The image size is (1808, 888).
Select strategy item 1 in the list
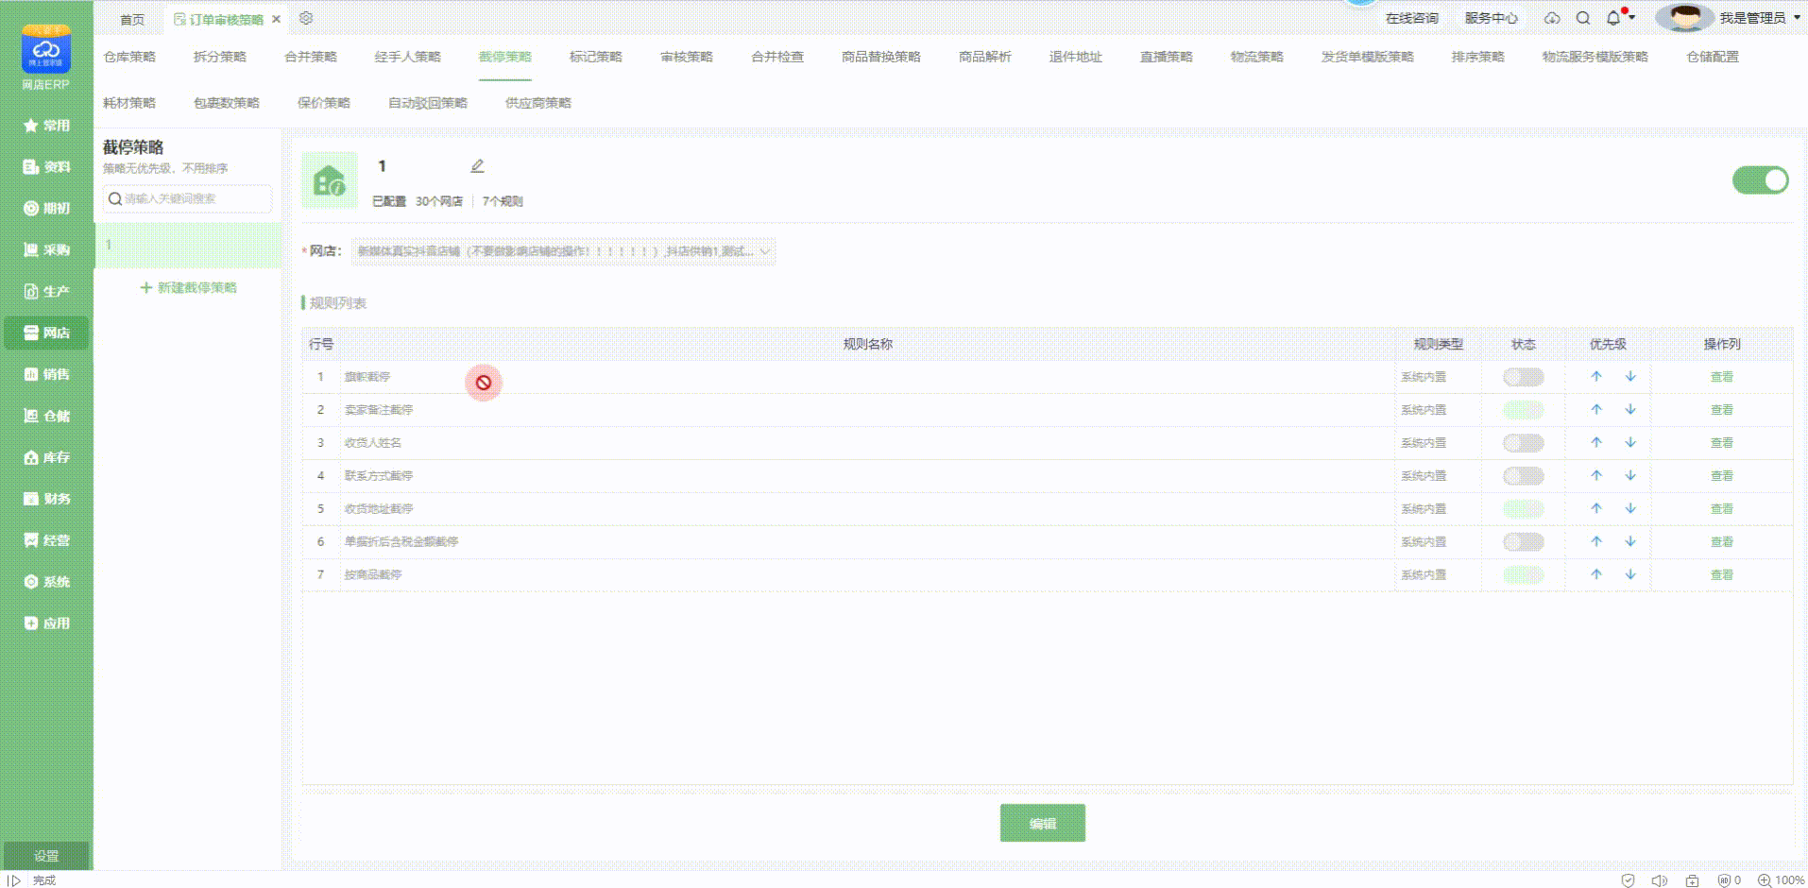pos(188,245)
